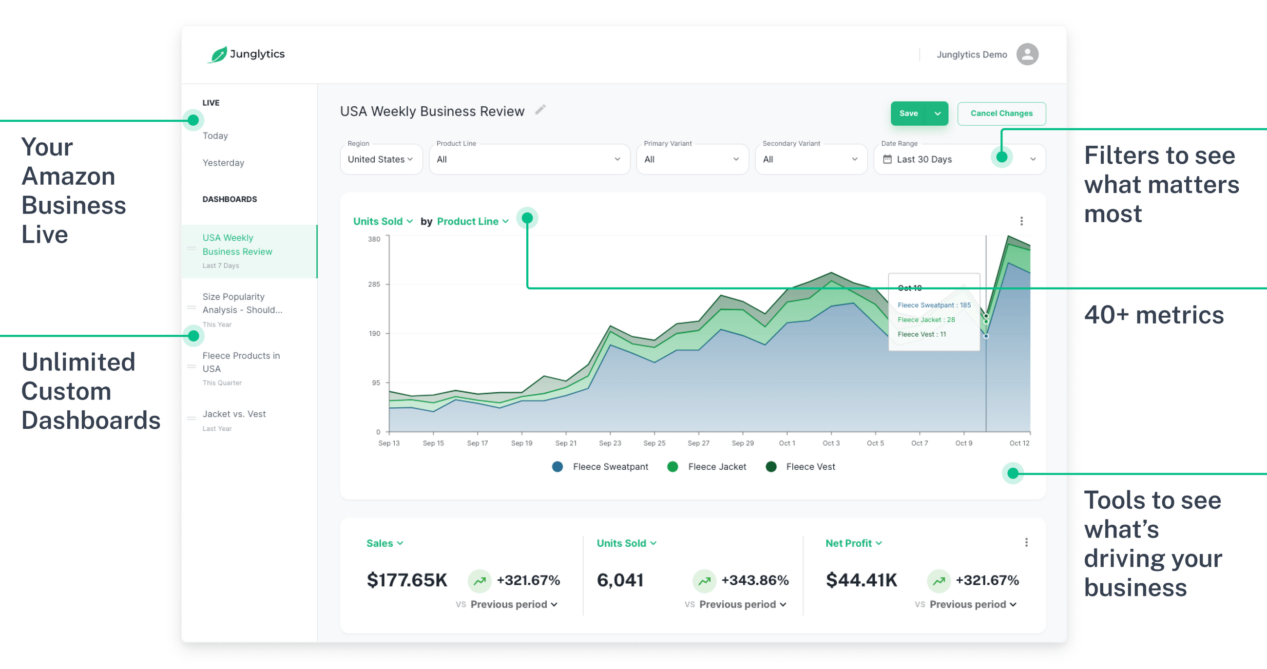Open the KPI card's three-dot options menu
Screen dimensions: 1267x669
1026,542
